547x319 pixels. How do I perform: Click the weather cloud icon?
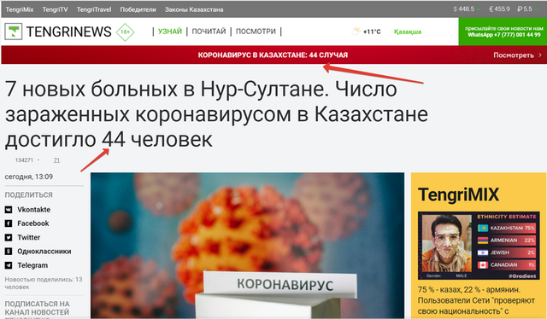coord(356,32)
